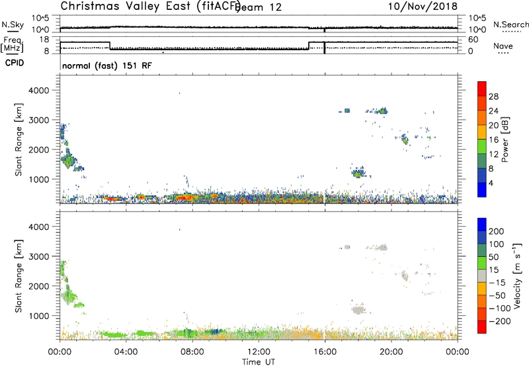Click '18' on the frequency axis
The height and width of the screenshot is (366, 529).
tap(44, 40)
